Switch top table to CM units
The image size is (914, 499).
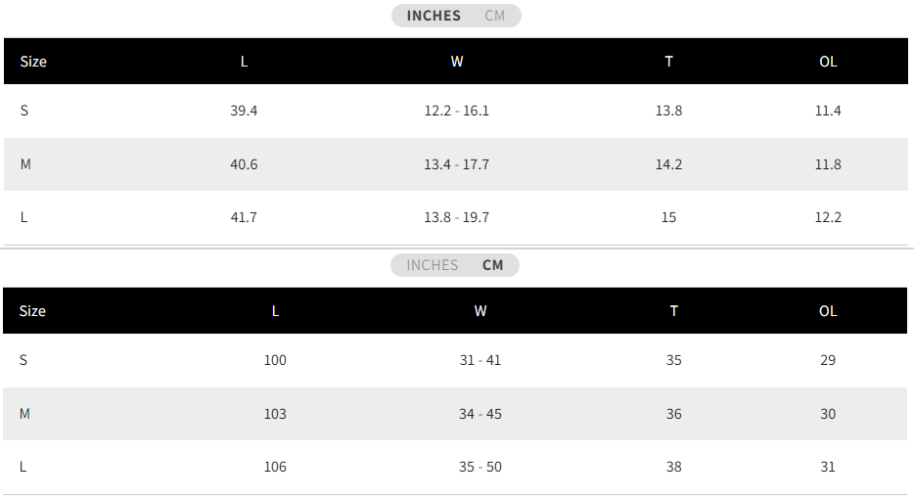click(x=494, y=16)
